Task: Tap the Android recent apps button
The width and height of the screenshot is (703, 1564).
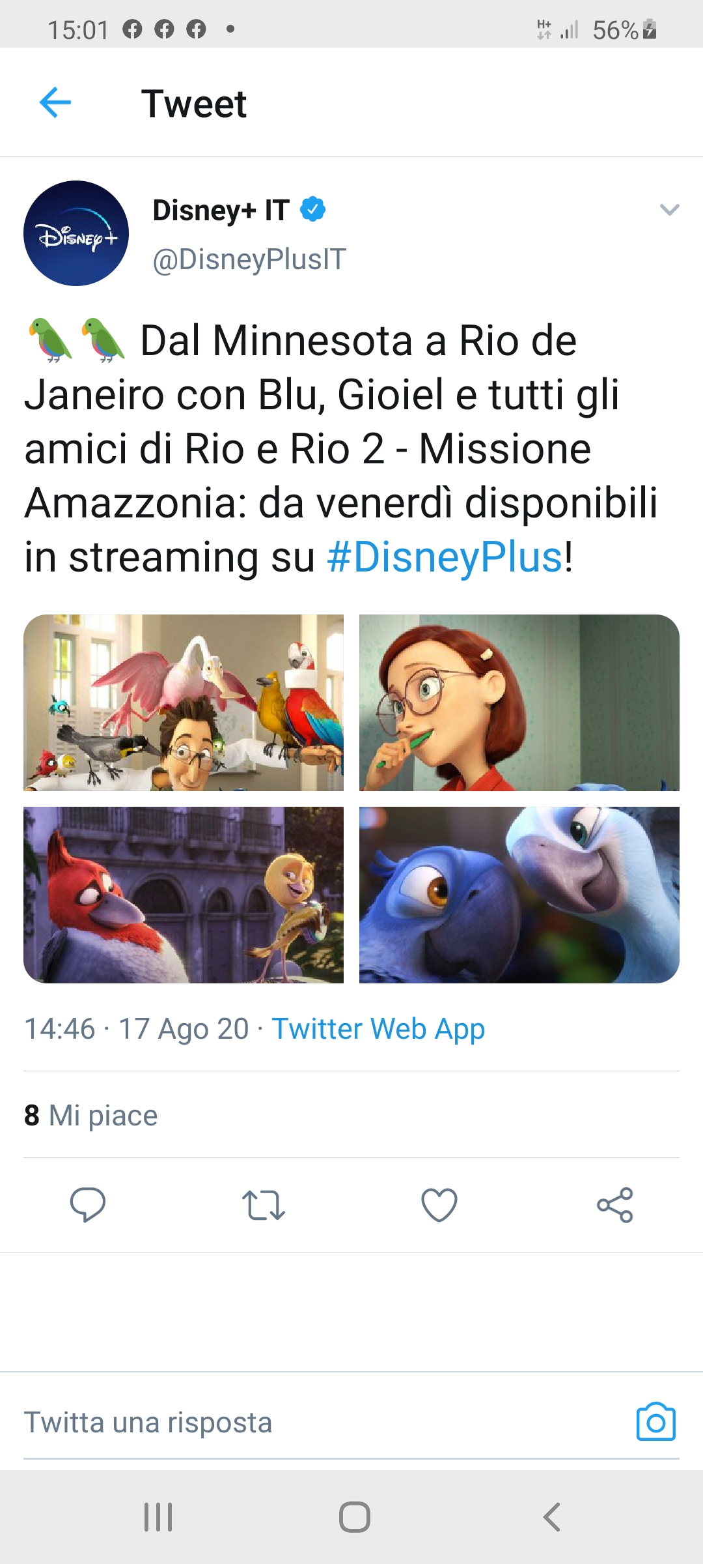Action: [158, 1517]
